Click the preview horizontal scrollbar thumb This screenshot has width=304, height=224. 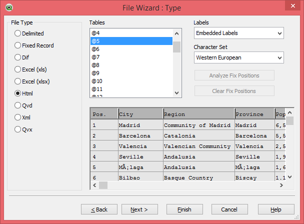coord(103,185)
